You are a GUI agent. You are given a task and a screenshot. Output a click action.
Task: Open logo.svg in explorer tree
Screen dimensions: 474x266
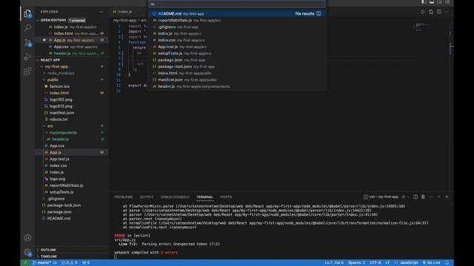58,179
